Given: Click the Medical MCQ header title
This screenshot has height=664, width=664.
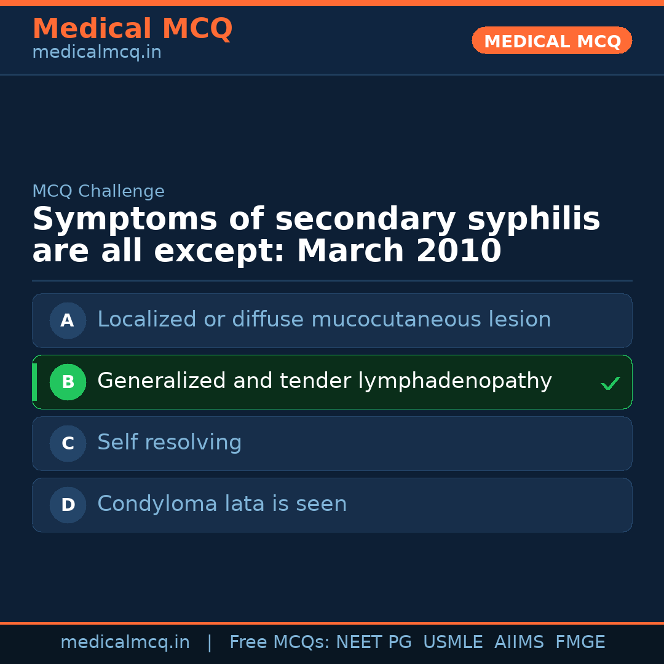Looking at the screenshot, I should click(x=132, y=28).
